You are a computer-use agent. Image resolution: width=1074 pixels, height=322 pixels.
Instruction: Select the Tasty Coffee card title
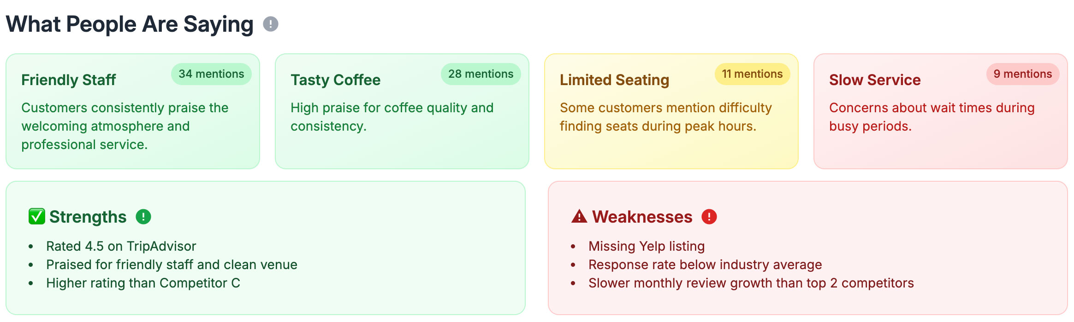[336, 80]
